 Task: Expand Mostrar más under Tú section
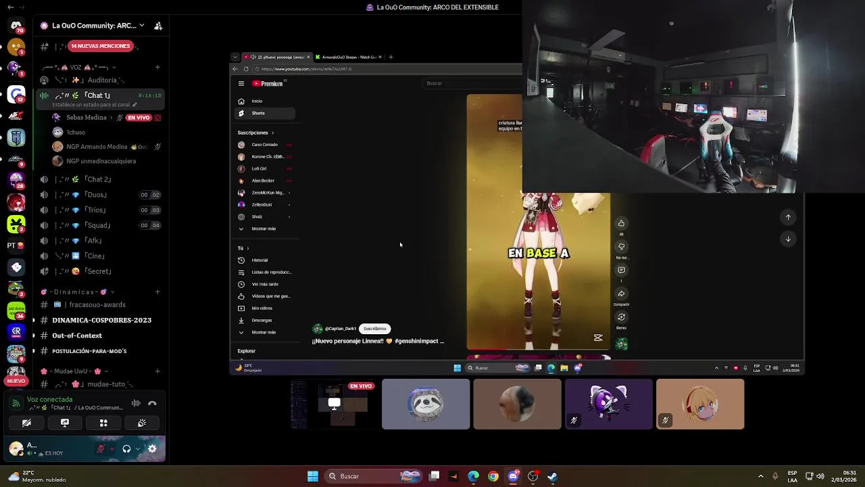pos(264,332)
